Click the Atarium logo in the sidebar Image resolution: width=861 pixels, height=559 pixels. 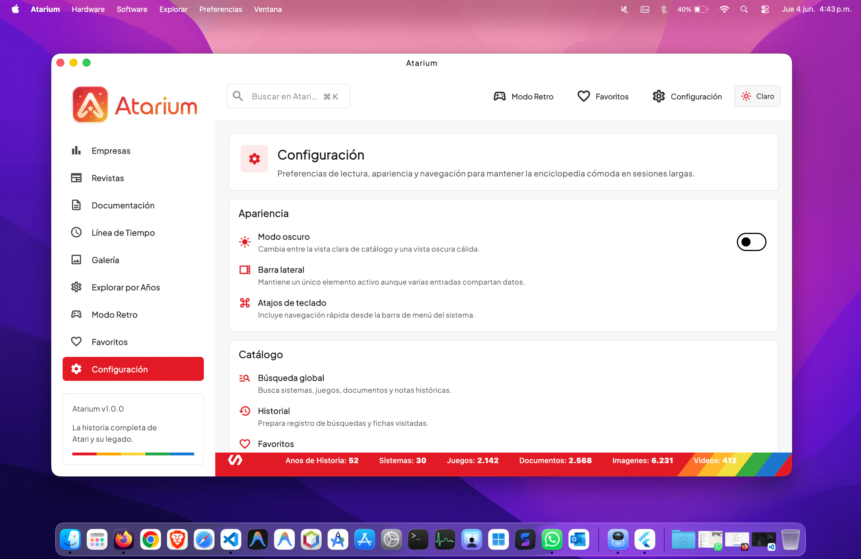pos(135,105)
